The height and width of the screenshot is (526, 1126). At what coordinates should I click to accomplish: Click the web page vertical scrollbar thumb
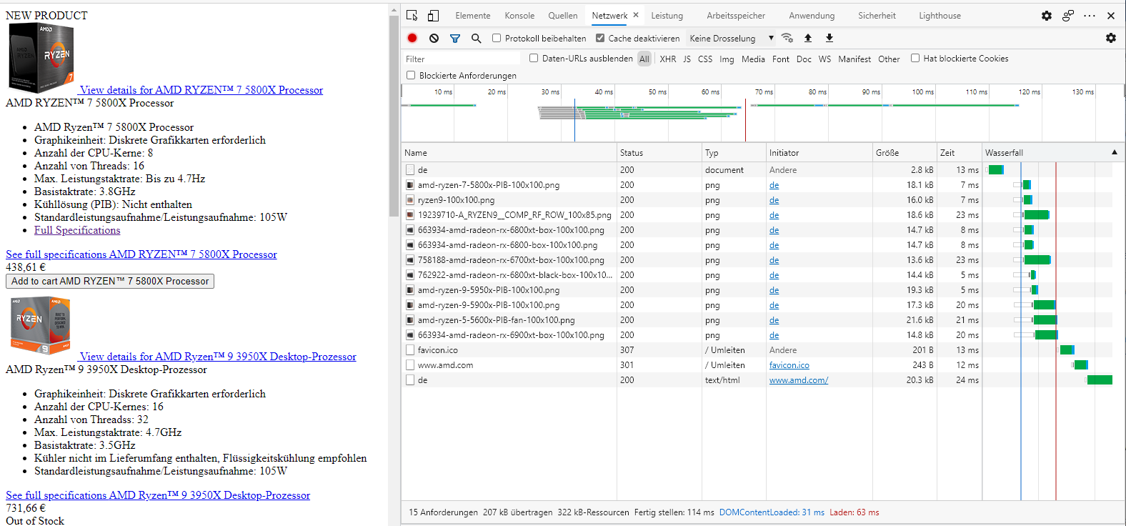(394, 116)
